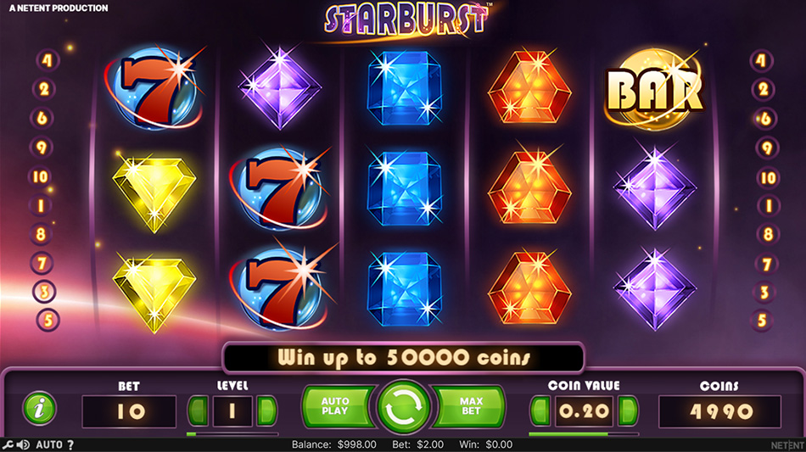
Task: Click the AUTO PLAY button
Action: 336,406
